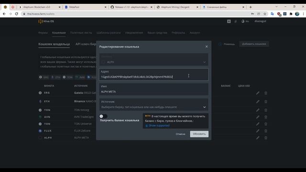
Task: Delete the ERG wallet trash icon
Action: (x=266, y=93)
